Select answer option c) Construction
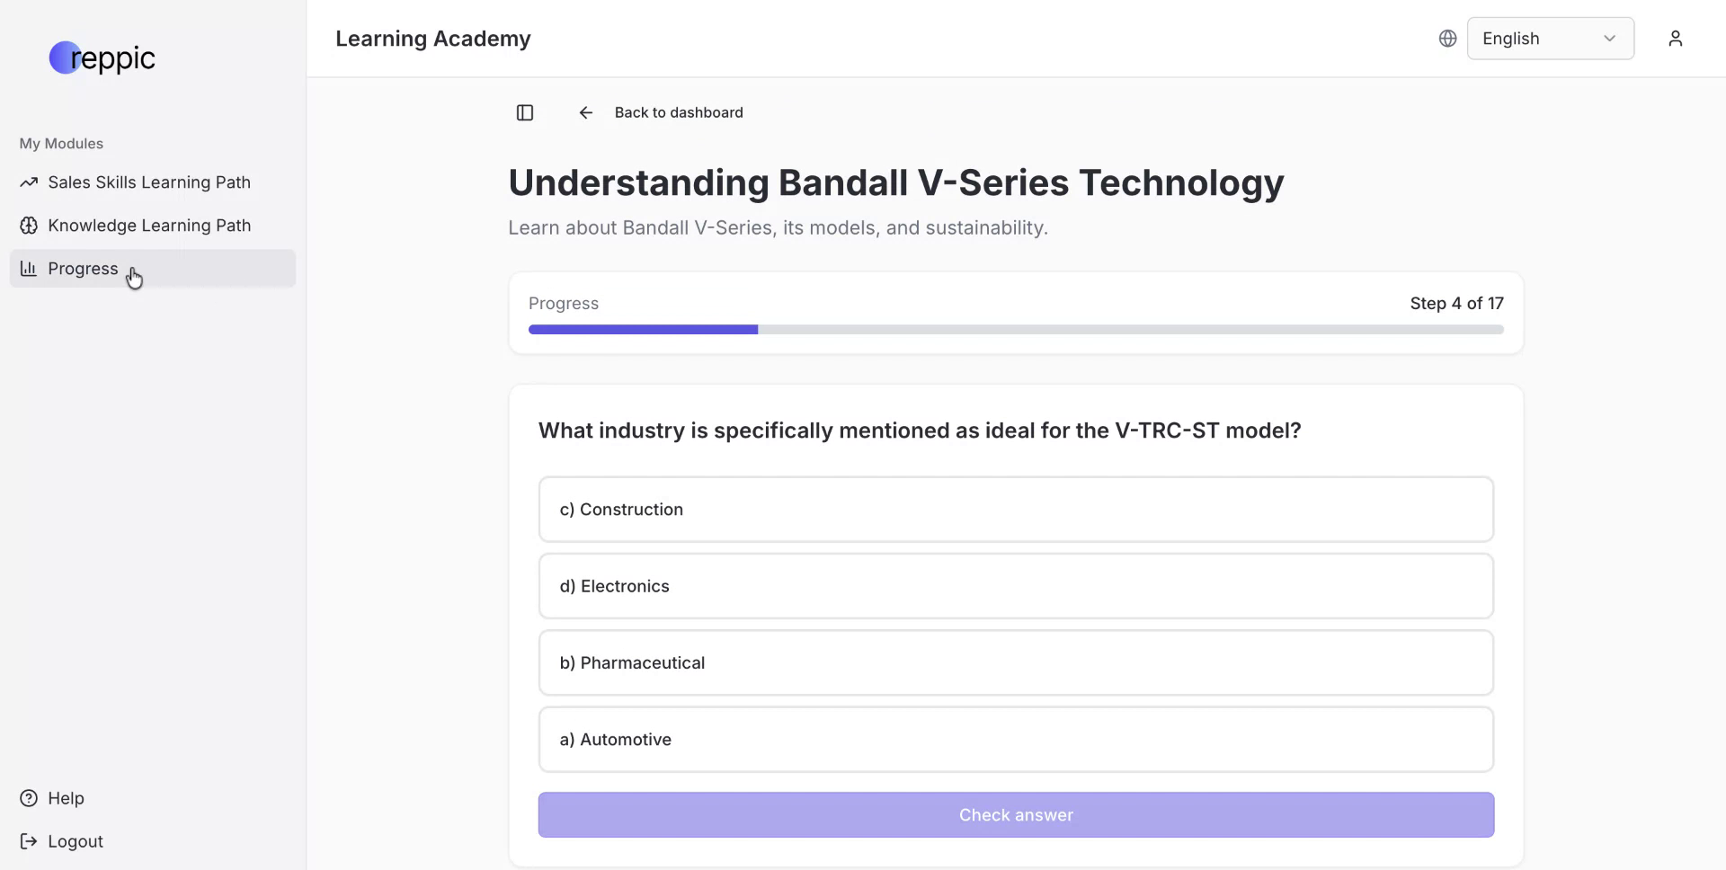The image size is (1726, 870). [x=1016, y=510]
